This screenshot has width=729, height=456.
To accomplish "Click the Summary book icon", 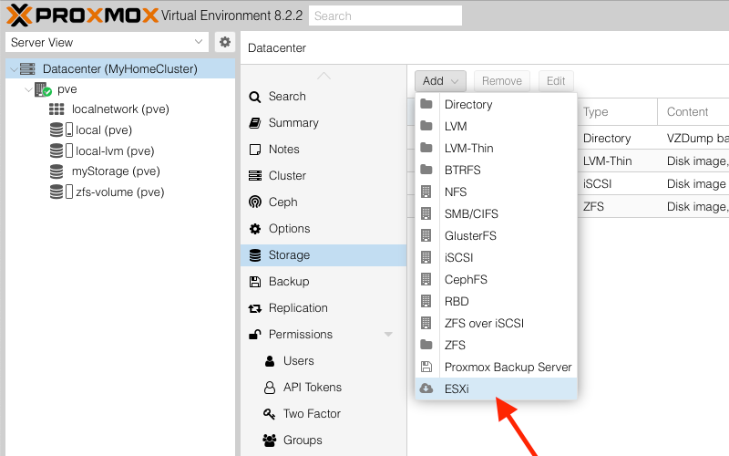I will (255, 123).
